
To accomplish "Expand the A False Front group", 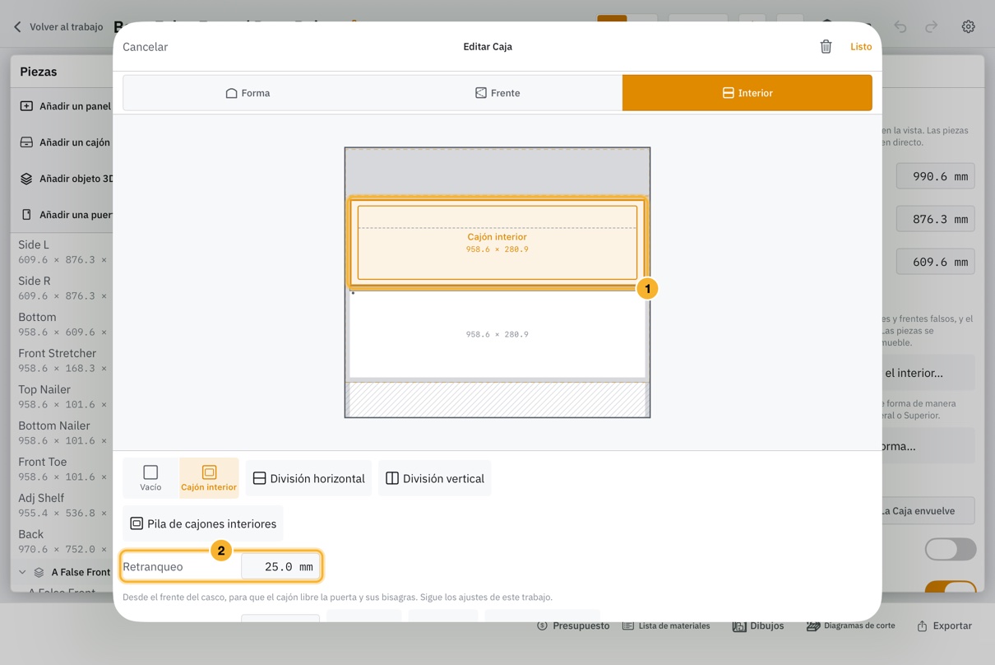I will [x=22, y=572].
